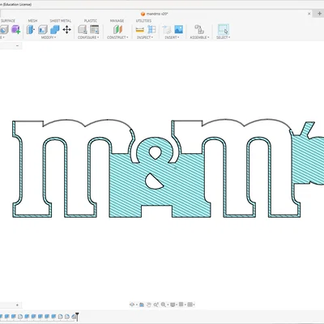Click the faded first Insert group icon
The image size is (324, 324).
167,29
